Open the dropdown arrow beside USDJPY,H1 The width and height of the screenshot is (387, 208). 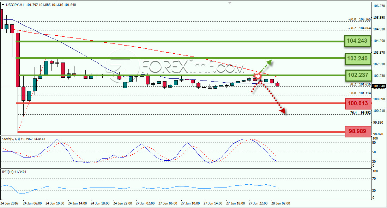(x=3, y=5)
